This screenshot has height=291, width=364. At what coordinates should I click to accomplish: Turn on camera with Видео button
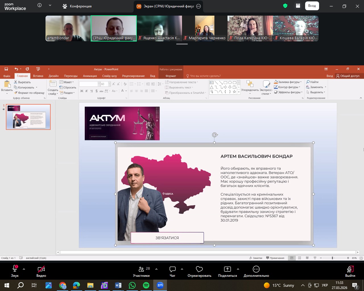tap(41, 269)
